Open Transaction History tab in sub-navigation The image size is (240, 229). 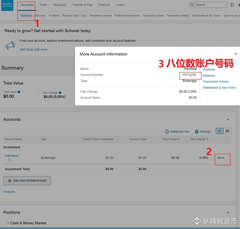178,16
